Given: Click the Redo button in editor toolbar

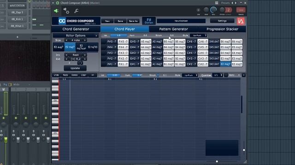Looking at the screenshot, I should click(x=65, y=75).
